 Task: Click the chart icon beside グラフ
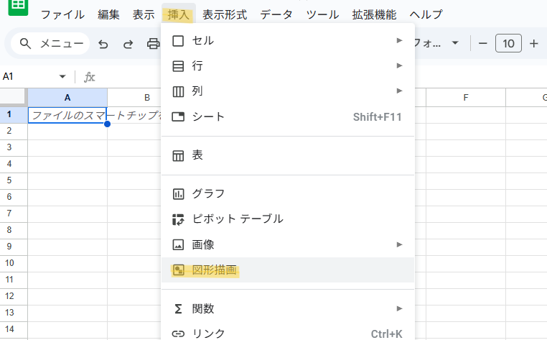[178, 194]
